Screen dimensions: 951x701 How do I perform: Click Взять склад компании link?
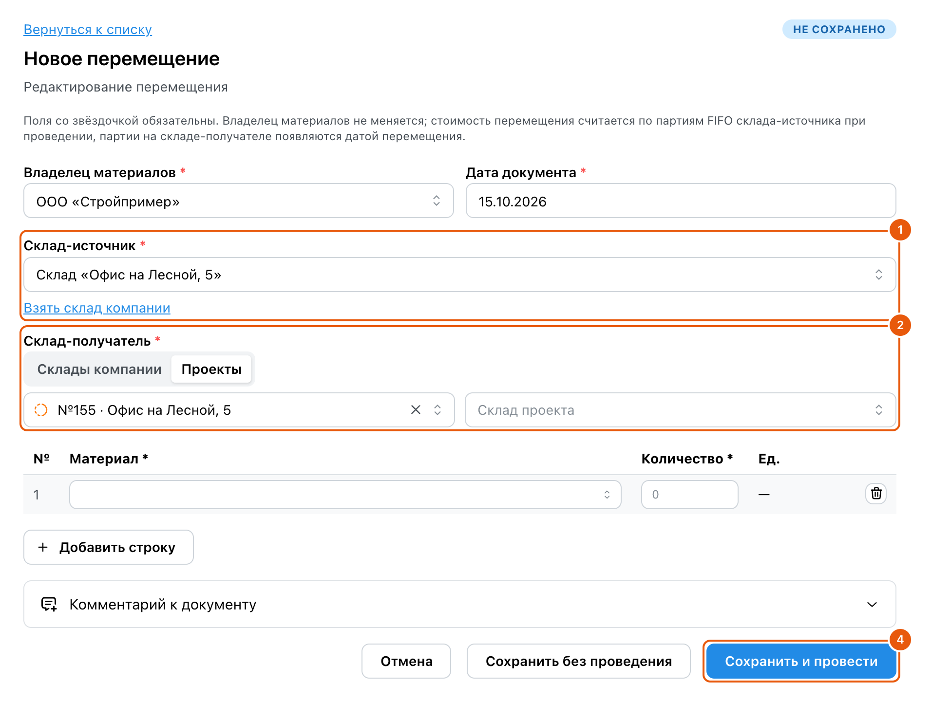click(x=97, y=308)
